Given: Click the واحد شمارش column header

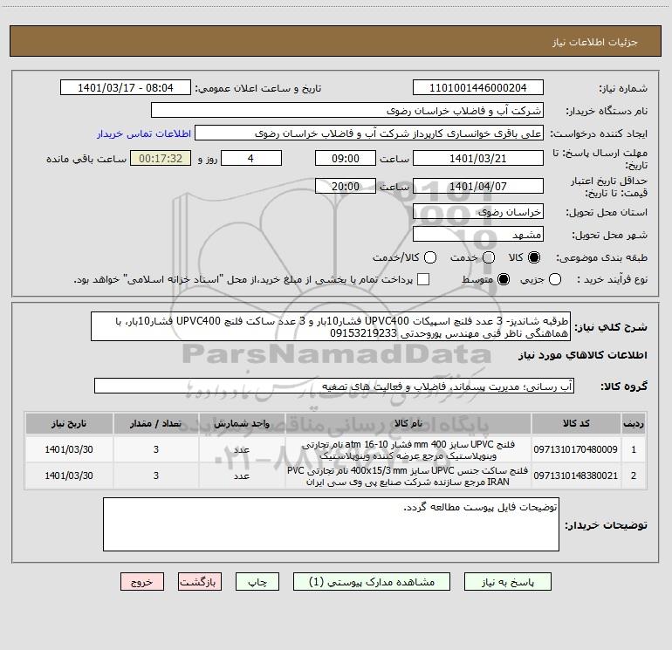Looking at the screenshot, I should click(x=242, y=423).
